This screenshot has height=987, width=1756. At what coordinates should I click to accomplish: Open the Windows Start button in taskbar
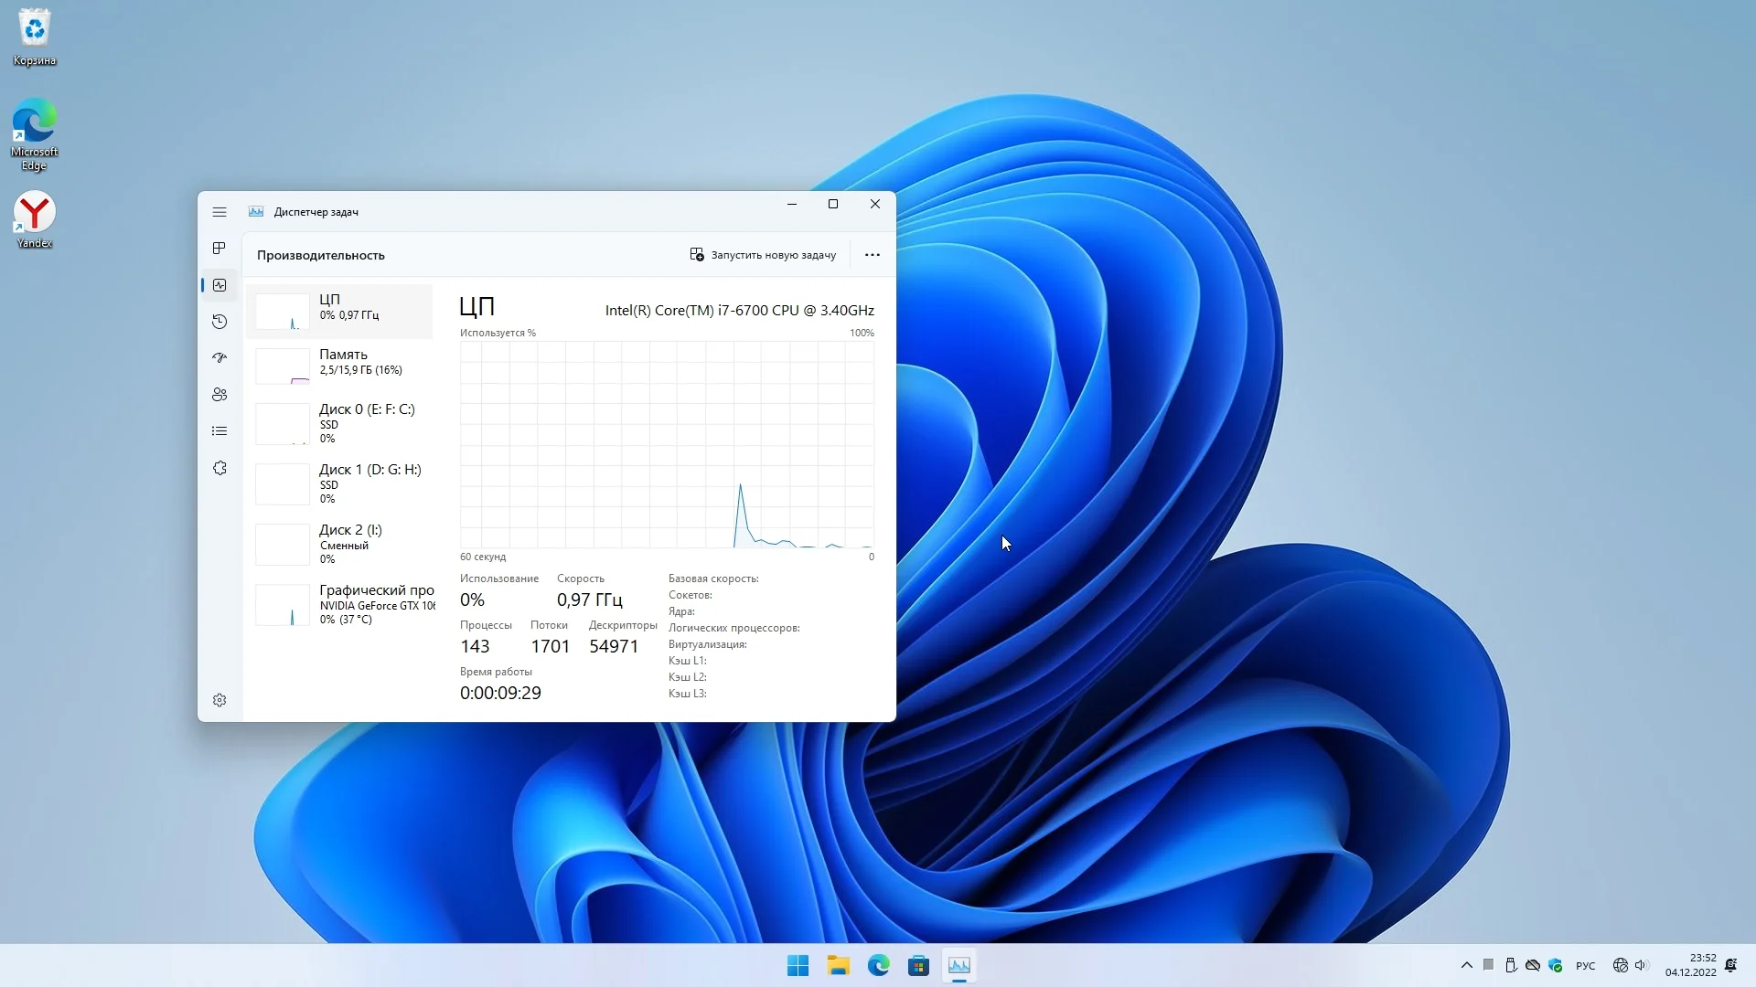pos(798,966)
